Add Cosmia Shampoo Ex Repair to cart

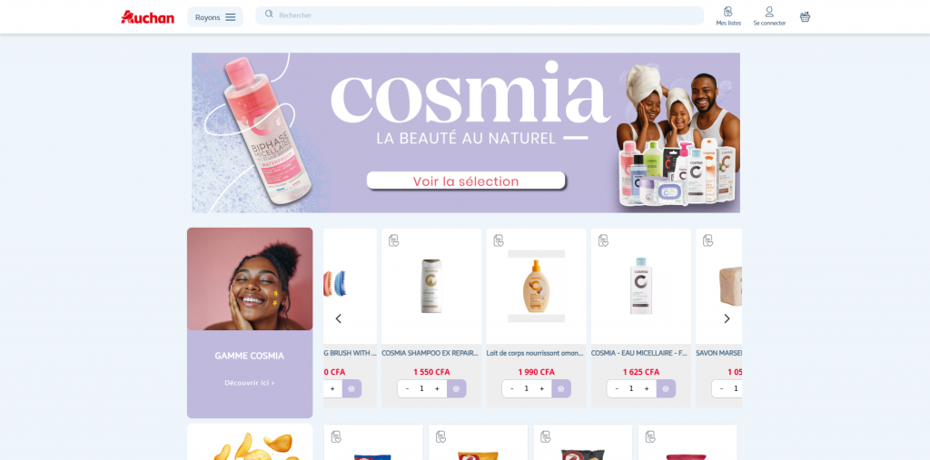(456, 389)
